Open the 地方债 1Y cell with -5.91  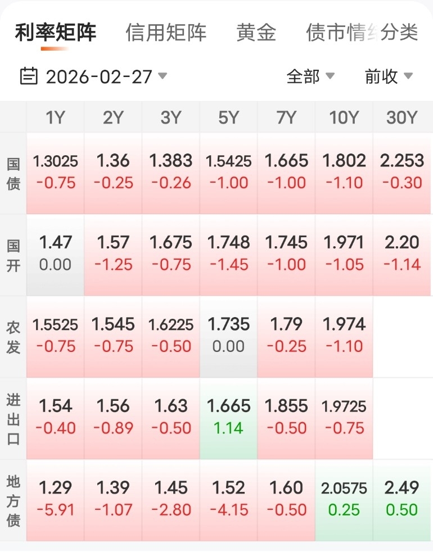55,501
